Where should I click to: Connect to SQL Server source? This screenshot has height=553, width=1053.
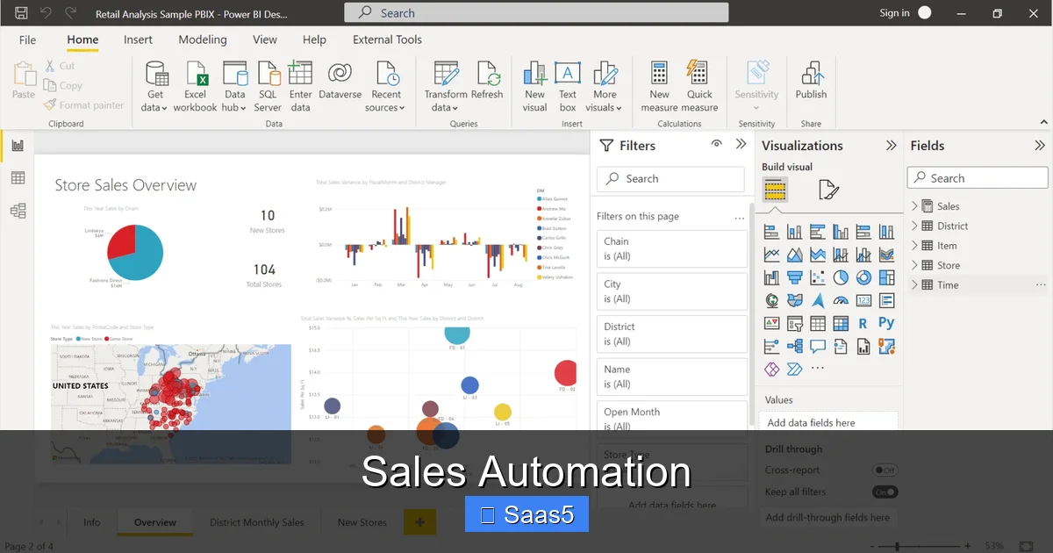pos(268,87)
